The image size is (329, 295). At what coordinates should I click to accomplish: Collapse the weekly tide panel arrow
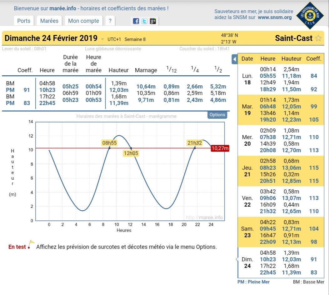235,59
